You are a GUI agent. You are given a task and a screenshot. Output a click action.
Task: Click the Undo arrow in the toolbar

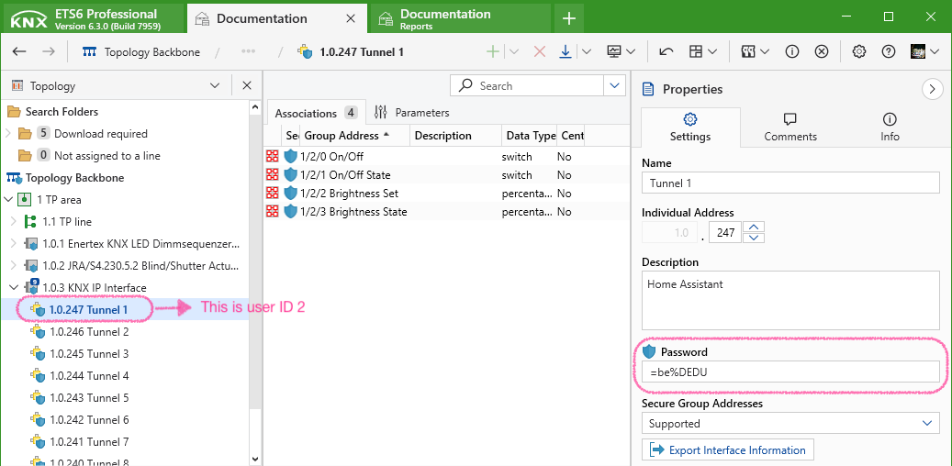(x=666, y=51)
